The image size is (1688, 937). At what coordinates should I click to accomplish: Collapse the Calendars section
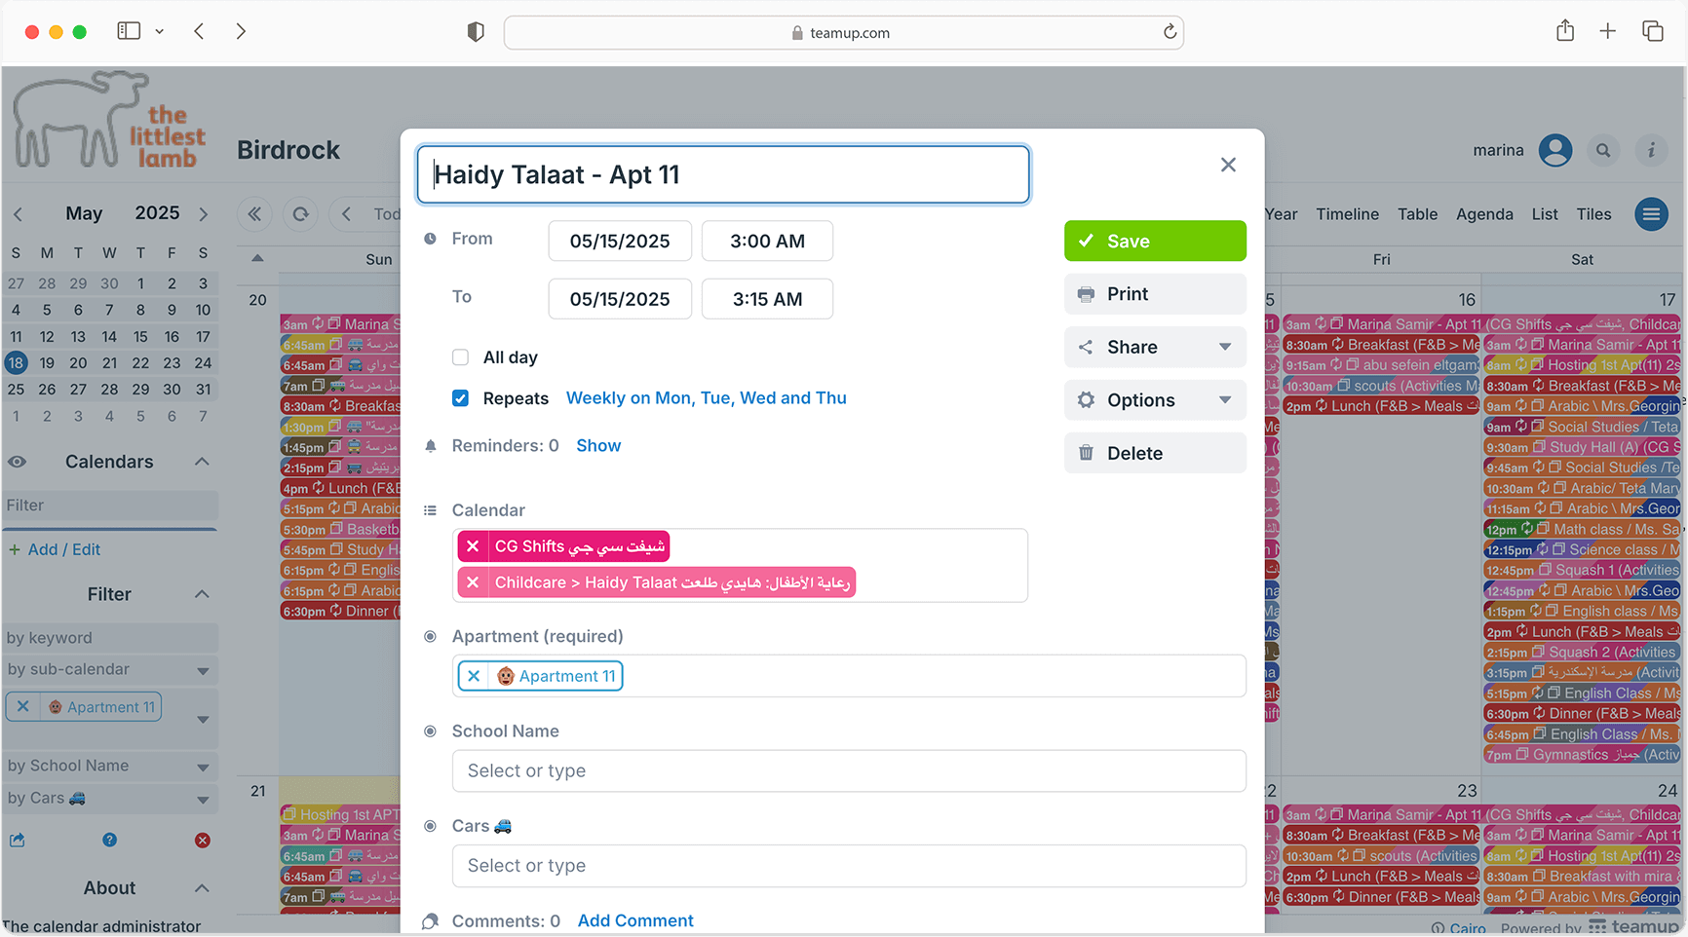202,462
